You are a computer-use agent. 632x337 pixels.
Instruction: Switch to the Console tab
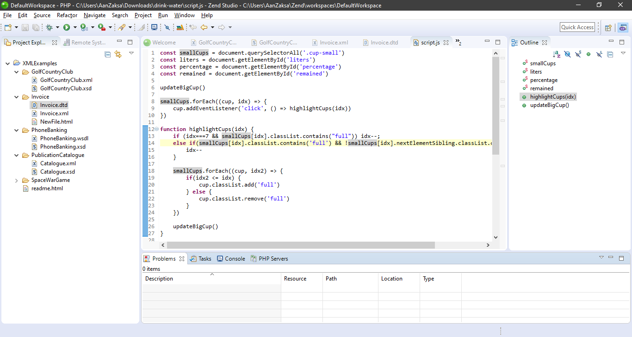pos(231,259)
